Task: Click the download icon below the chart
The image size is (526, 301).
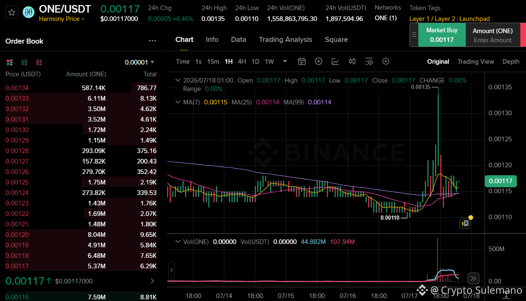Action: click(506, 296)
